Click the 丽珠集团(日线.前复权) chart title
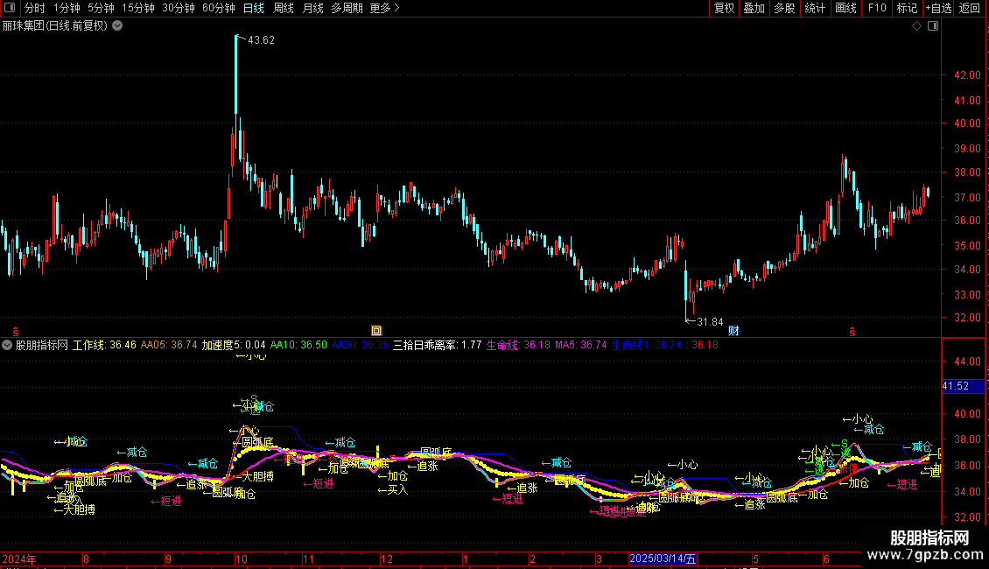989x569 pixels. [x=55, y=26]
